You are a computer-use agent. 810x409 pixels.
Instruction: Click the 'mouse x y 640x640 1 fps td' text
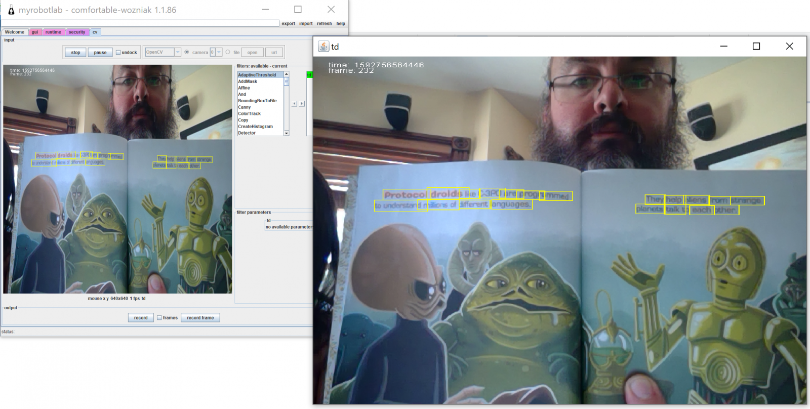pos(116,299)
